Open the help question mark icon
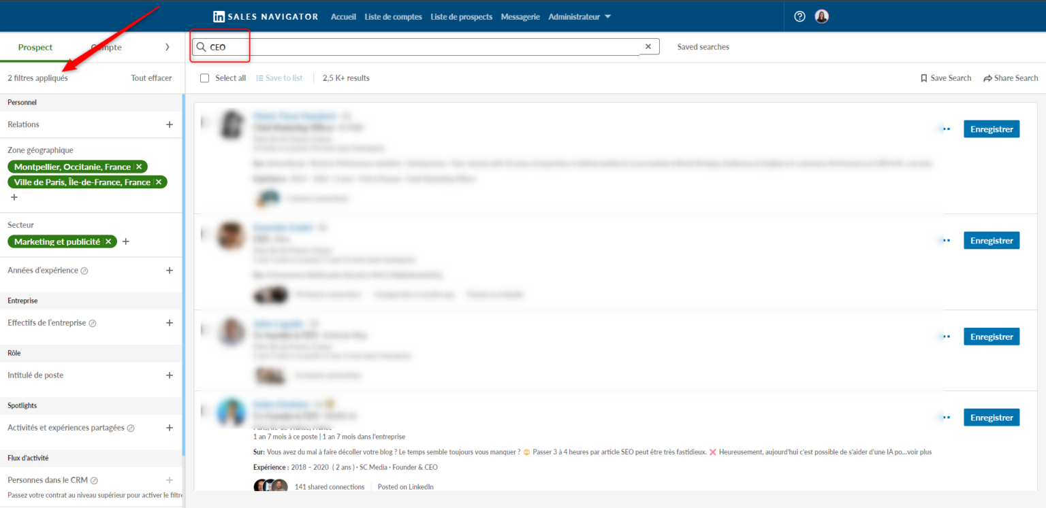 coord(799,16)
